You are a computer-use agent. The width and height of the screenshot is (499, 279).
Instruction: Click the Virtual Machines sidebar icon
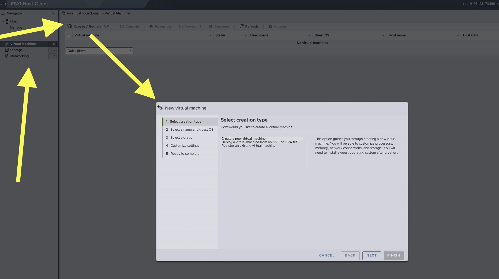click(7, 44)
